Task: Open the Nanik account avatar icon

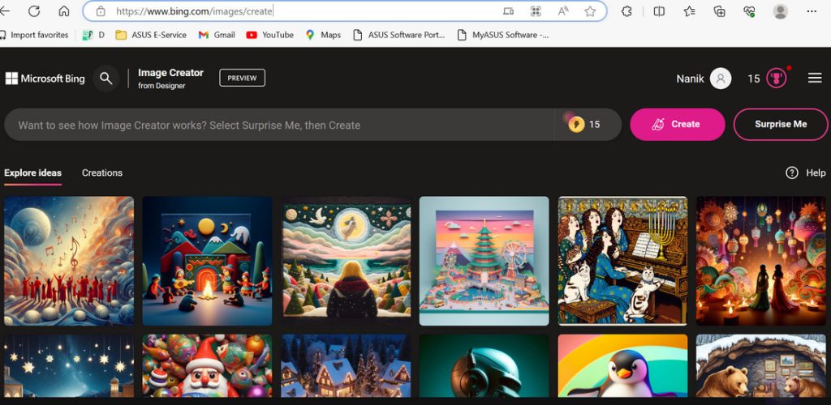Action: (721, 79)
